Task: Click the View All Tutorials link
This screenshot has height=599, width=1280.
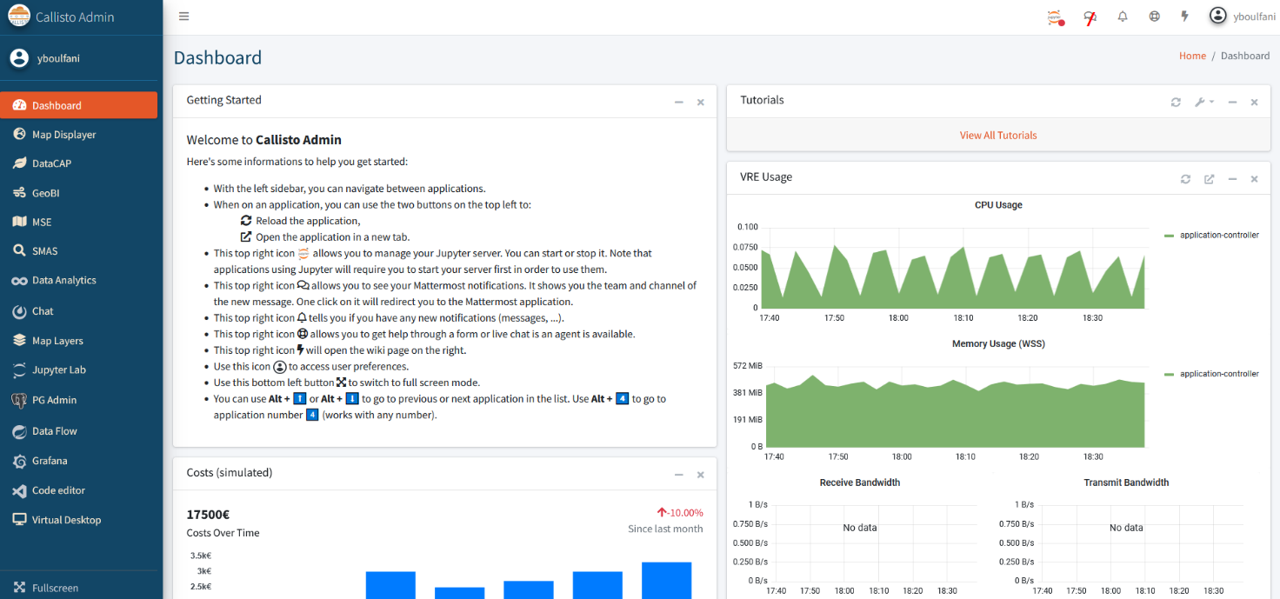Action: (x=998, y=136)
